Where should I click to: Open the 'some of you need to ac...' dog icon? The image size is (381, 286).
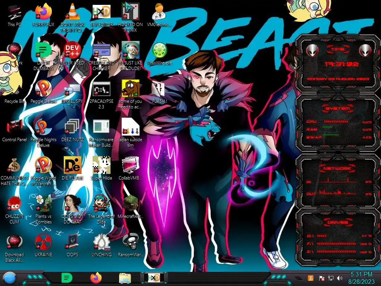[130, 95]
